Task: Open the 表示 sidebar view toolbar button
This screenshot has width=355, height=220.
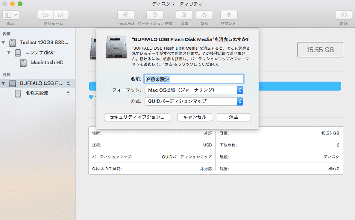Action: click(11, 15)
